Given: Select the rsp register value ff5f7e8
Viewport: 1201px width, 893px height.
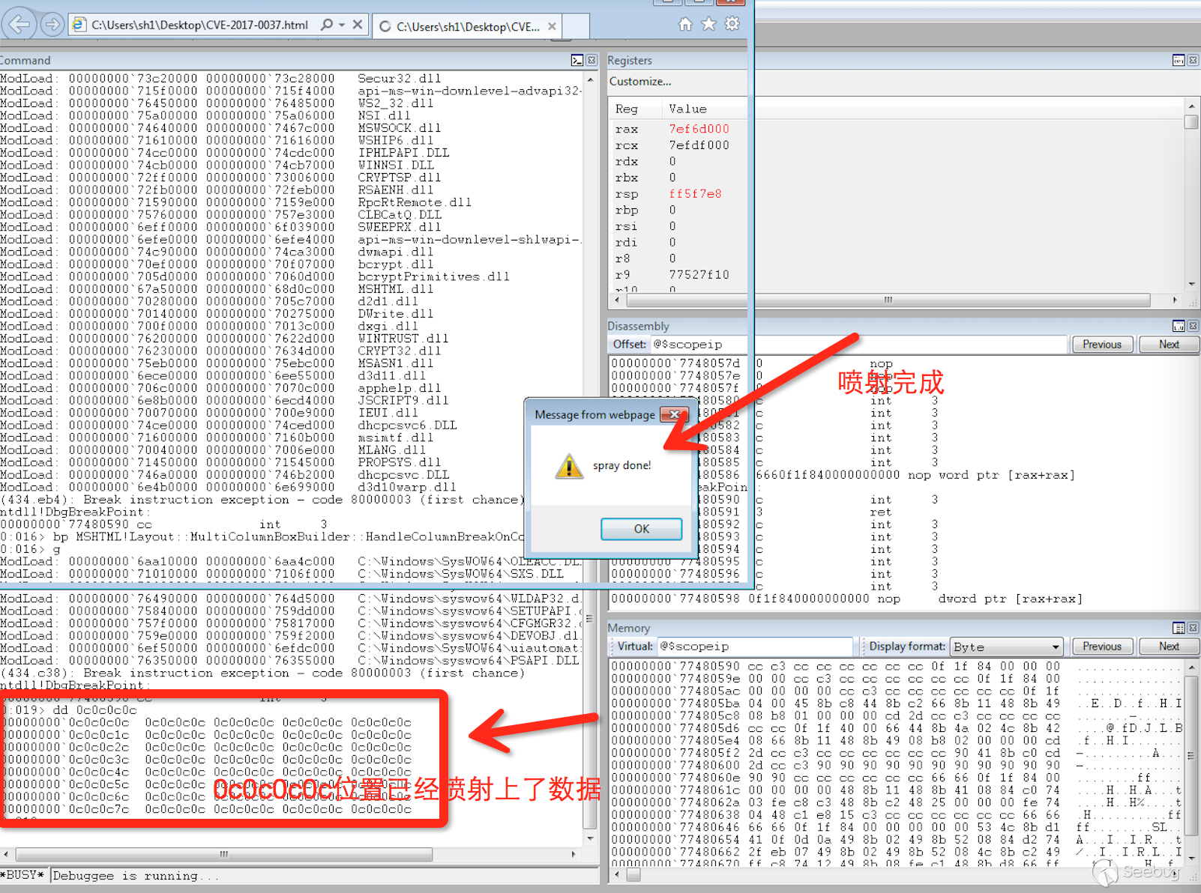Looking at the screenshot, I should click(x=695, y=194).
